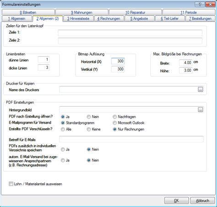
Task: Choose Ja for PDFs in individuellen Verzeichnis
Action: click(63, 149)
